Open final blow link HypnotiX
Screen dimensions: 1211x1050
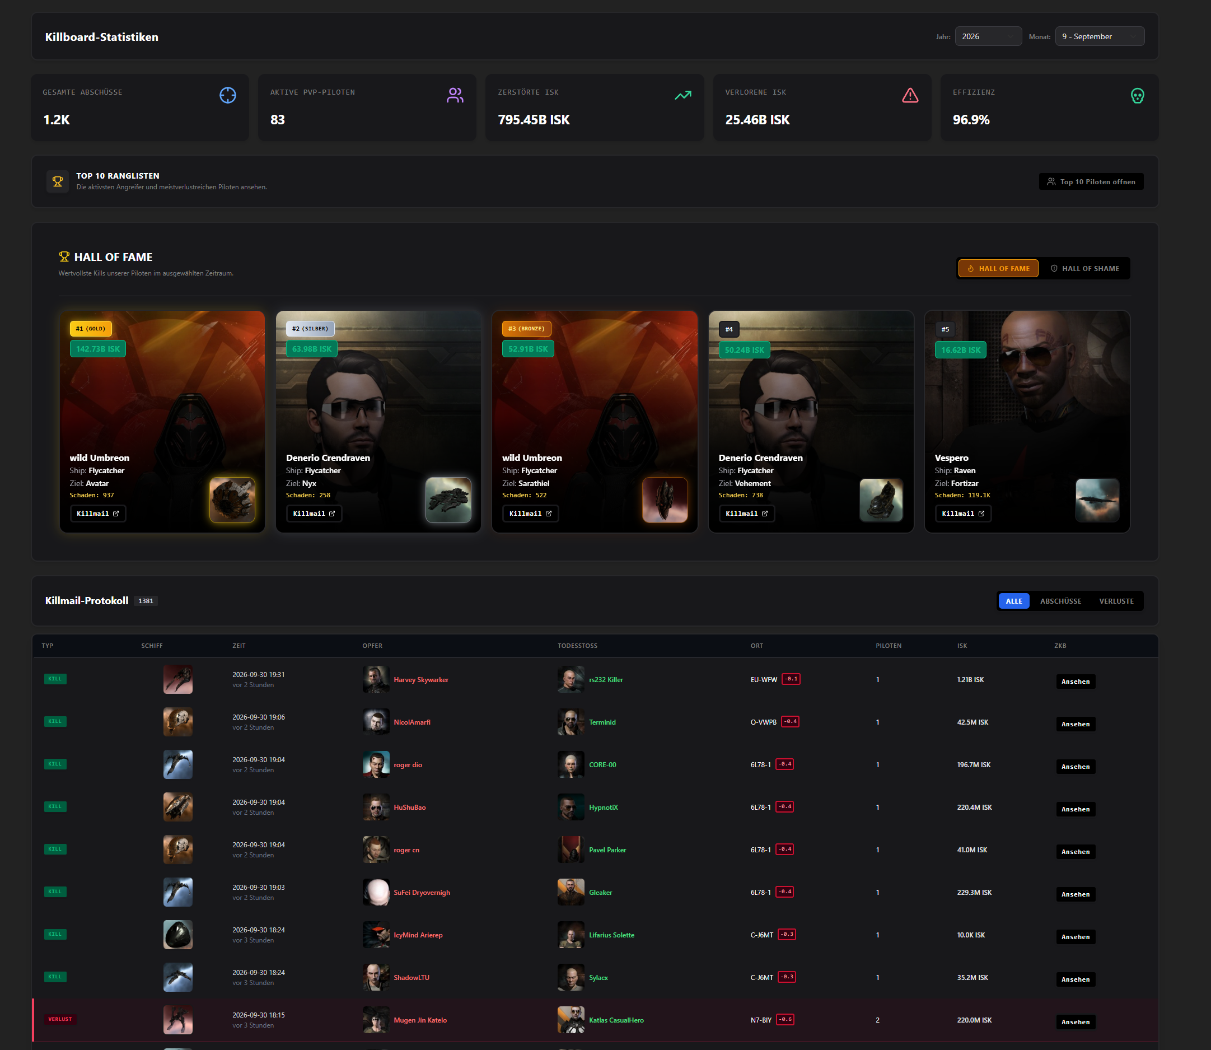[604, 808]
